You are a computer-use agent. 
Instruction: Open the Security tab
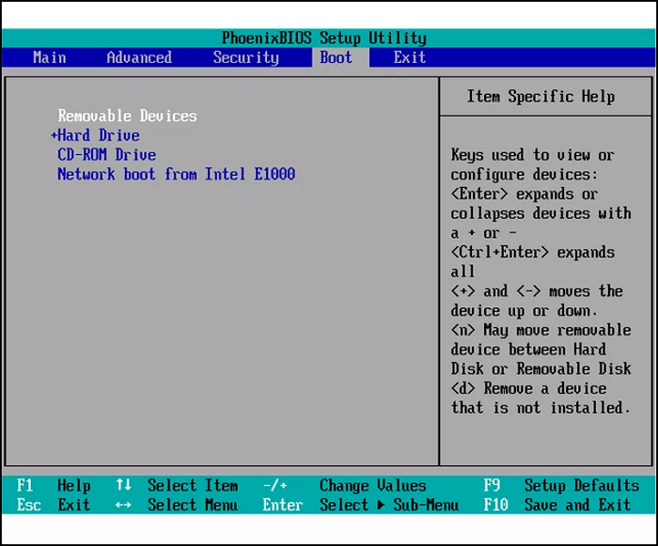(245, 57)
